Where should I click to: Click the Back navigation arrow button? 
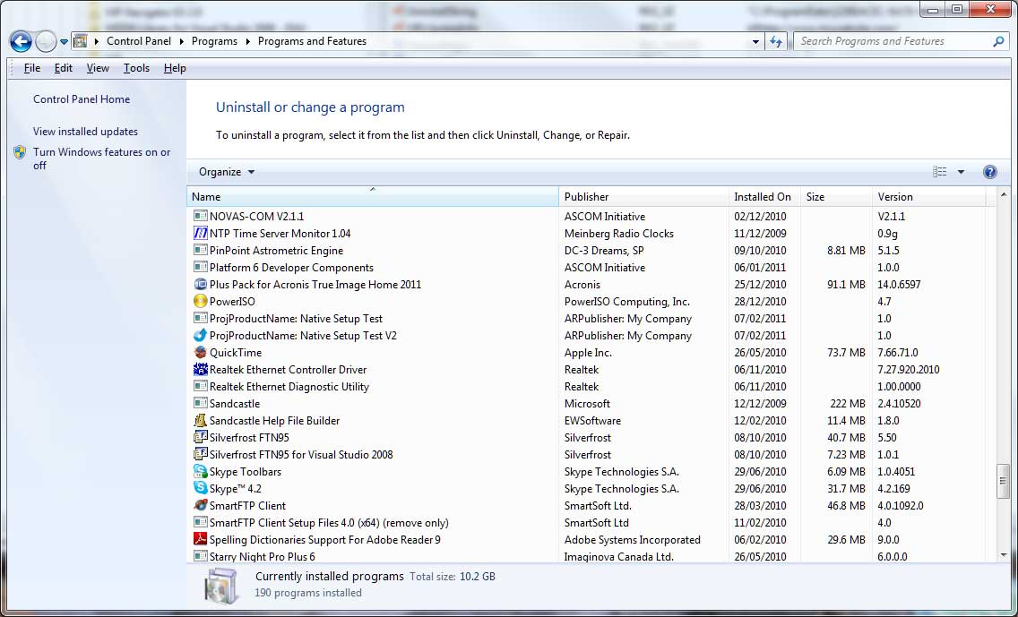click(x=21, y=41)
